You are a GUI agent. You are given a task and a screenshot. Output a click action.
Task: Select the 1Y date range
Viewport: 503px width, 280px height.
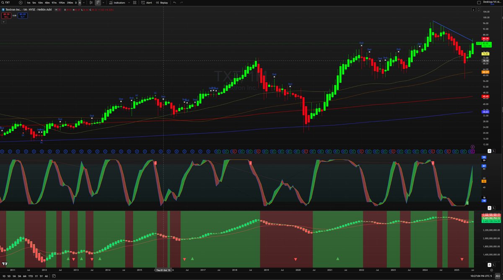click(x=36, y=277)
